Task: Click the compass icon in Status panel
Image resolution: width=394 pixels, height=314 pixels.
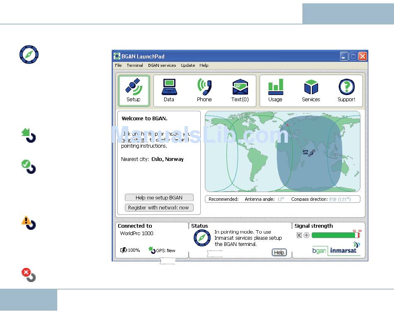Action: 202,238
